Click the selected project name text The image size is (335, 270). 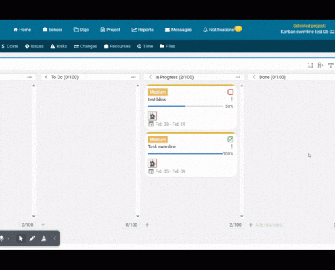coord(308,32)
